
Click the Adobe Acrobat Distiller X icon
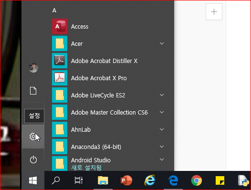coord(60,61)
